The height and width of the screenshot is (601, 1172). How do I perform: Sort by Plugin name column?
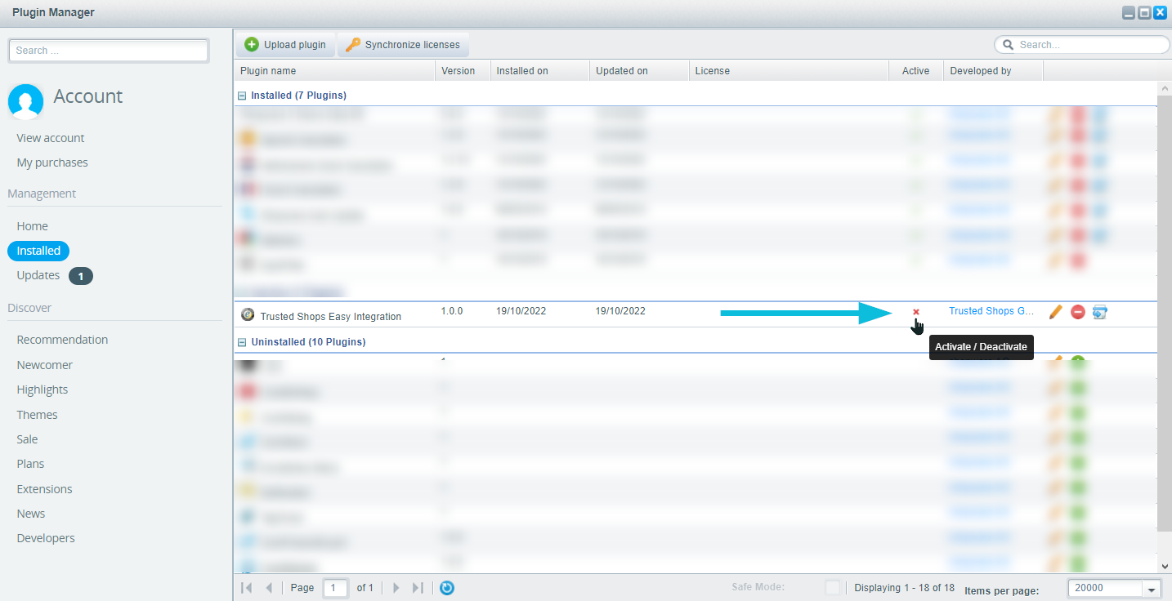point(334,71)
